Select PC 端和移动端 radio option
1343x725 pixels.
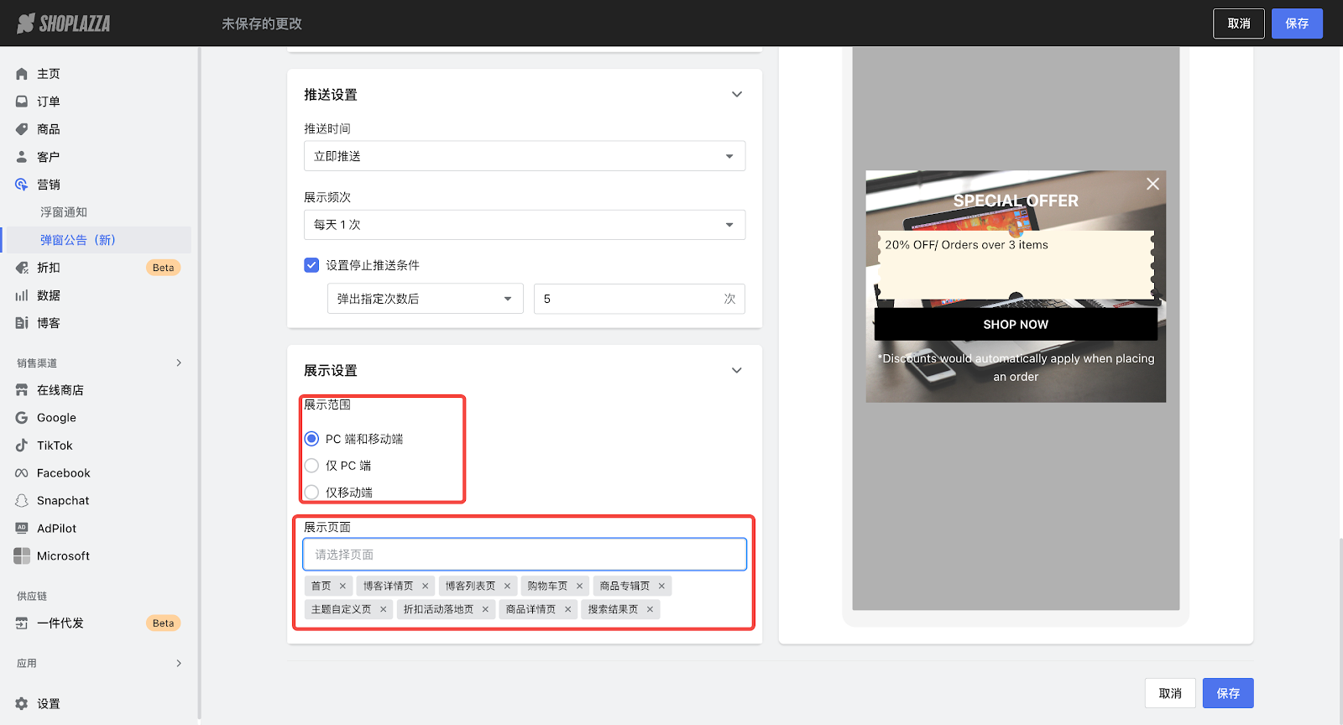coord(311,439)
